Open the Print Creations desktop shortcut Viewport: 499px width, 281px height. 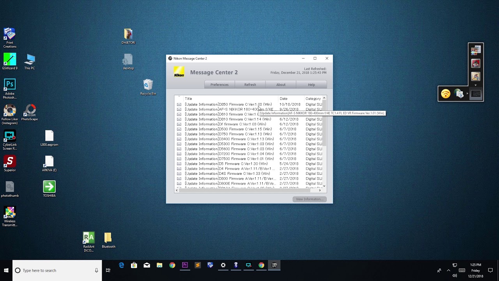10,38
